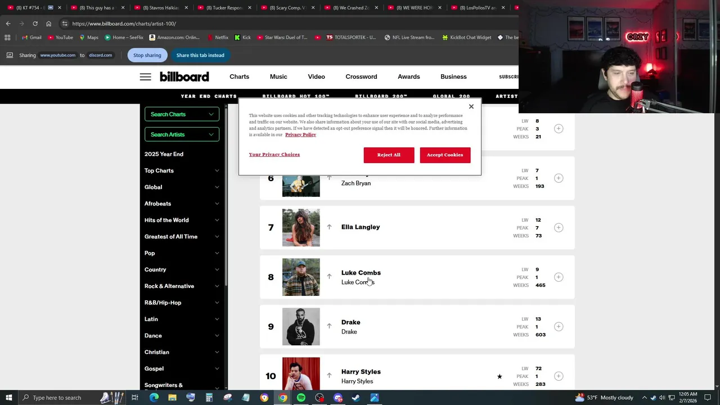The image size is (720, 405).
Task: Open the TOTALSPORTEK bookmark
Action: click(x=350, y=38)
